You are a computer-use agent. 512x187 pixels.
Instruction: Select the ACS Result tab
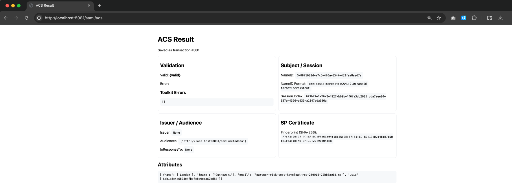(x=60, y=5)
